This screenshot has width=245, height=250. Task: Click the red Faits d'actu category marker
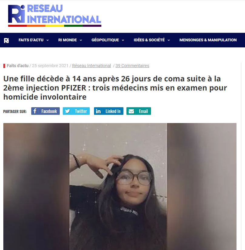click(4, 66)
